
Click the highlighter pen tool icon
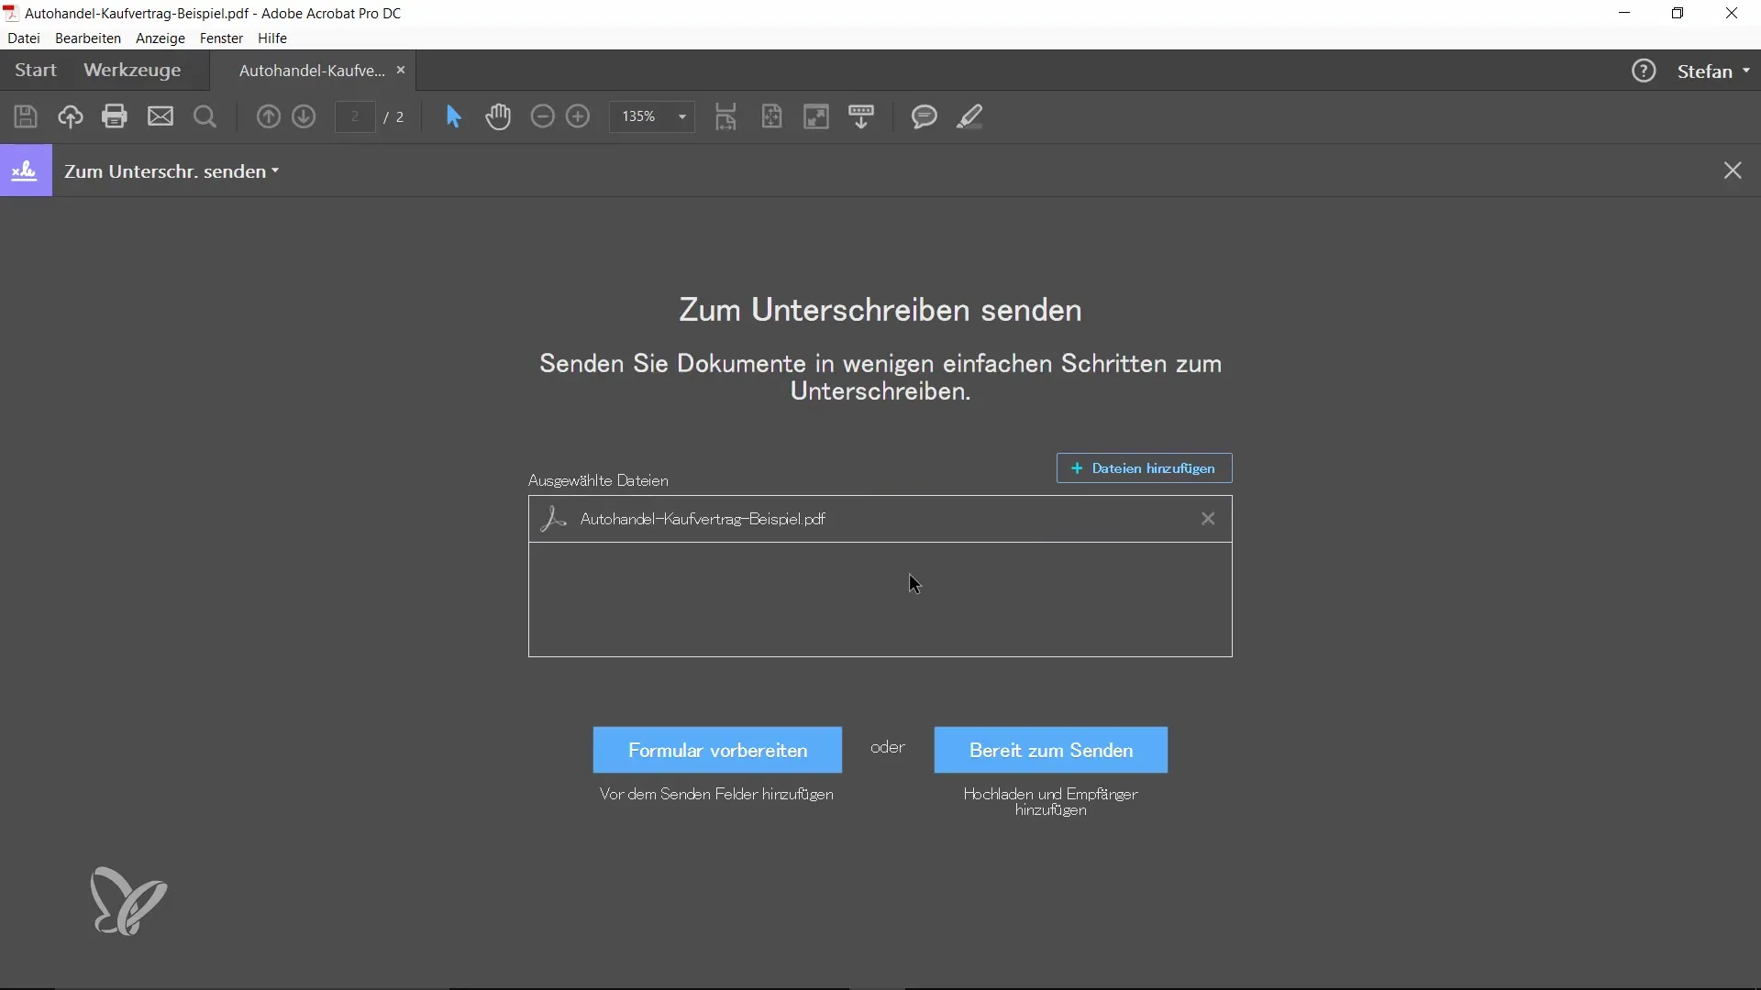click(969, 116)
